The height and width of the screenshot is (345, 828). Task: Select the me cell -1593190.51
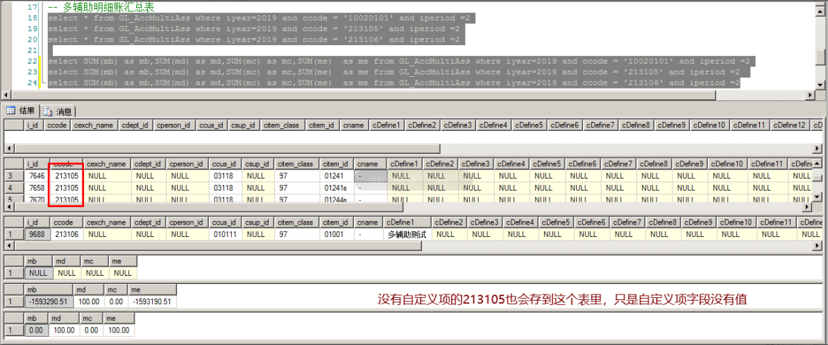click(153, 302)
